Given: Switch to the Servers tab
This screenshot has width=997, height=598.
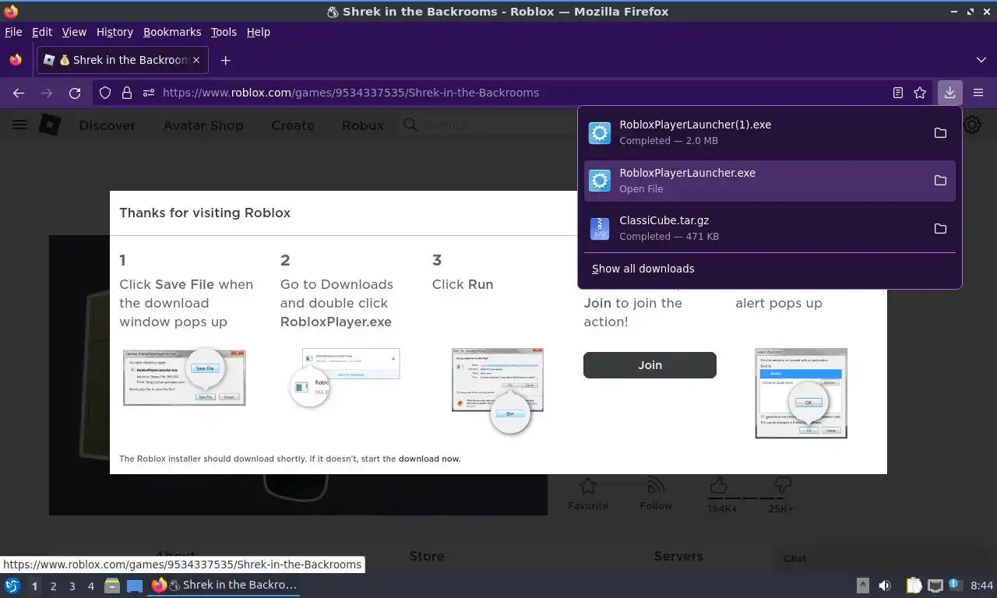Looking at the screenshot, I should [678, 556].
